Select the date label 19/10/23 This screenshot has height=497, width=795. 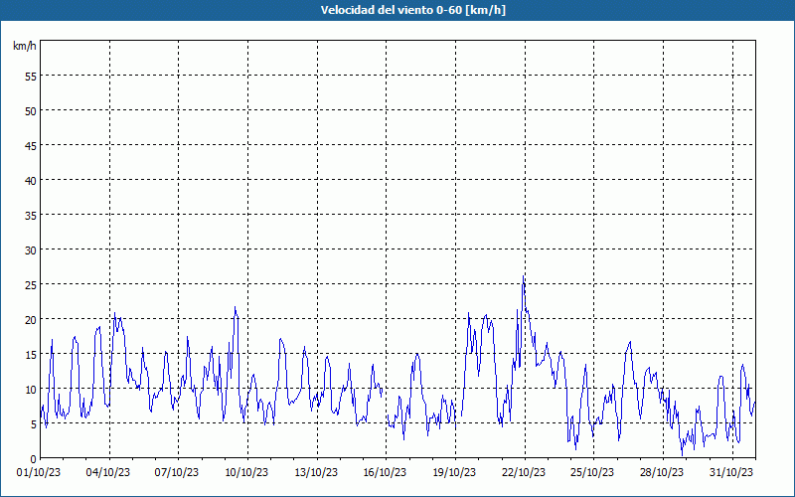(x=454, y=472)
